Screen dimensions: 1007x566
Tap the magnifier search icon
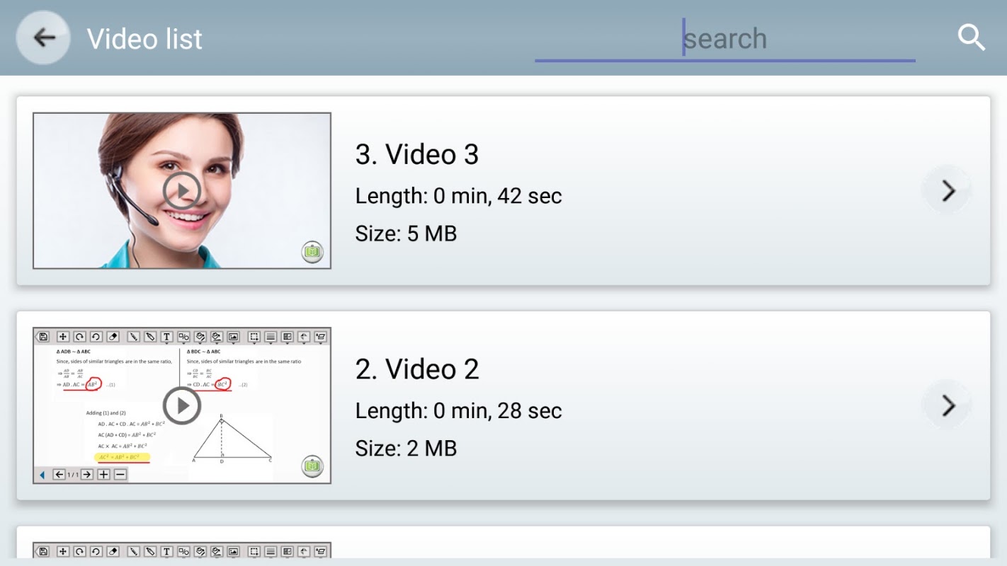click(x=972, y=37)
